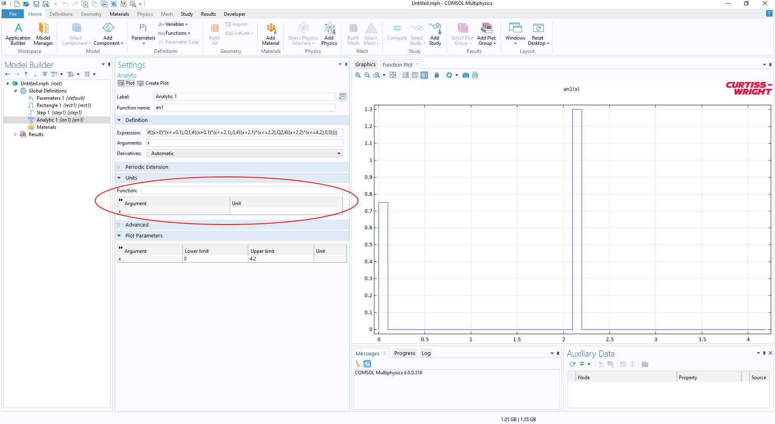
Task: Click the Add Study icon
Action: tap(435, 34)
